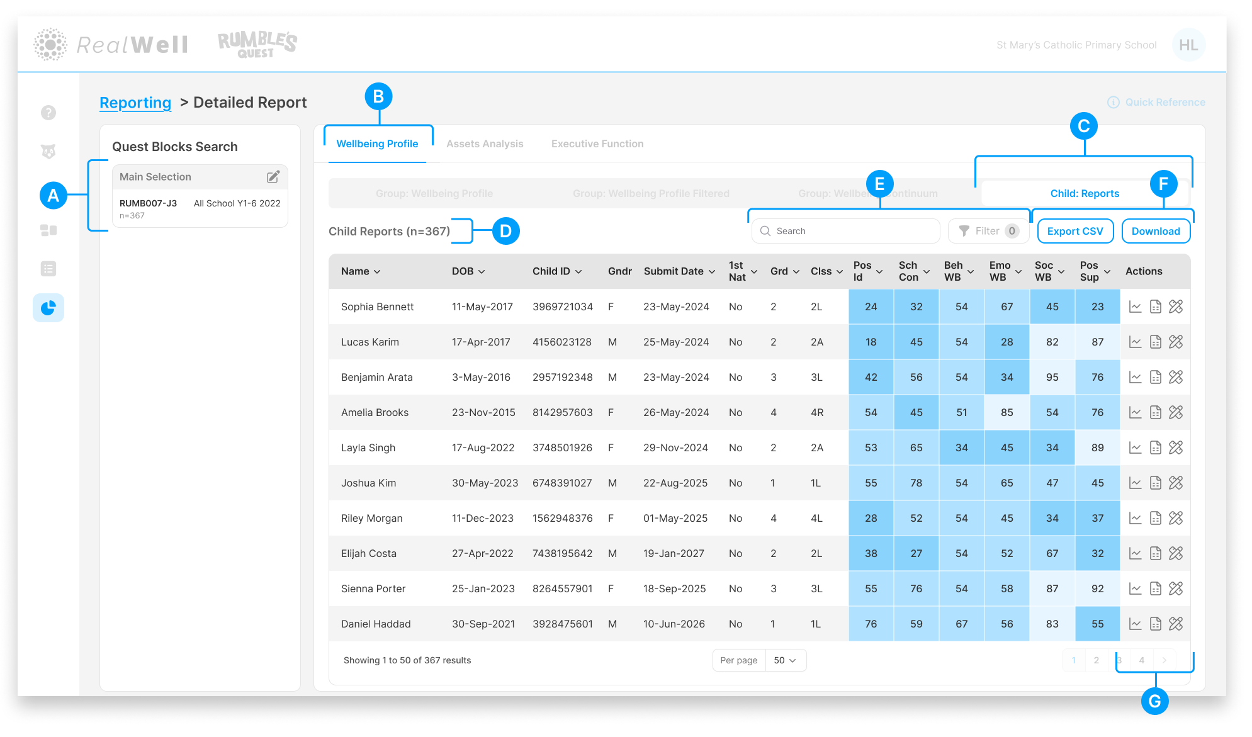The width and height of the screenshot is (1252, 737).
Task: Click the crossed-tools icon for Benjamin Arata
Action: point(1175,378)
